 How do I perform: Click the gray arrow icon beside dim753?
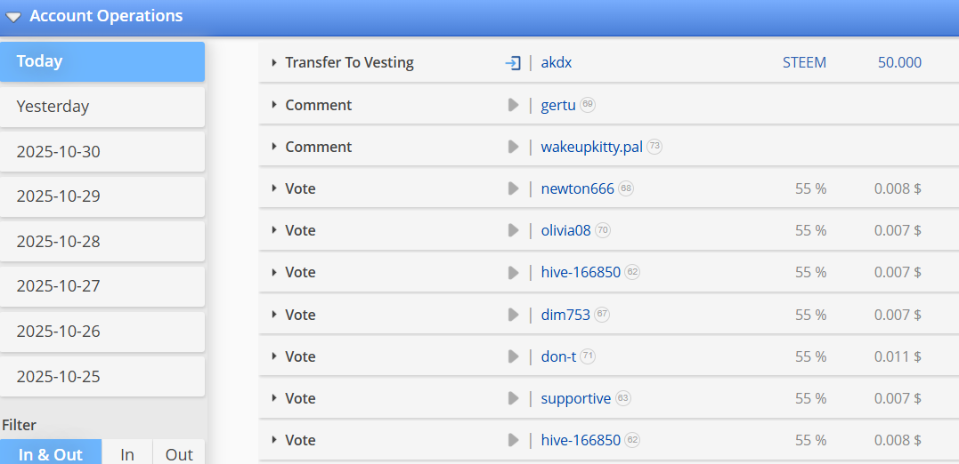tap(513, 315)
